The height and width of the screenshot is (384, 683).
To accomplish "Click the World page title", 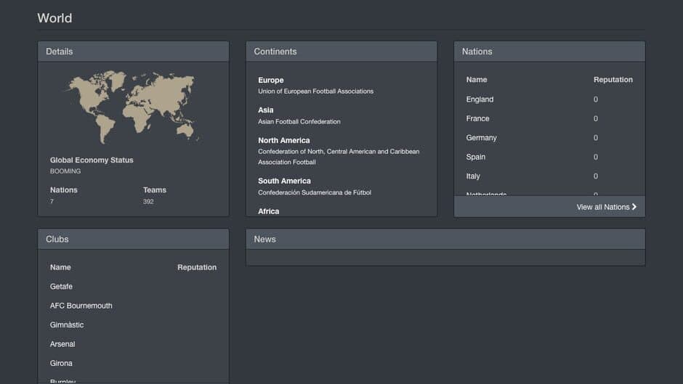I will pos(54,18).
